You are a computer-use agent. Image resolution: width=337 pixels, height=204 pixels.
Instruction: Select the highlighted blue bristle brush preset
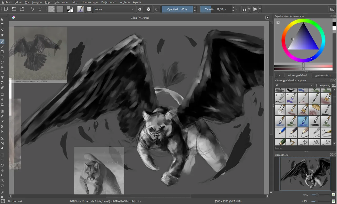coord(303,121)
